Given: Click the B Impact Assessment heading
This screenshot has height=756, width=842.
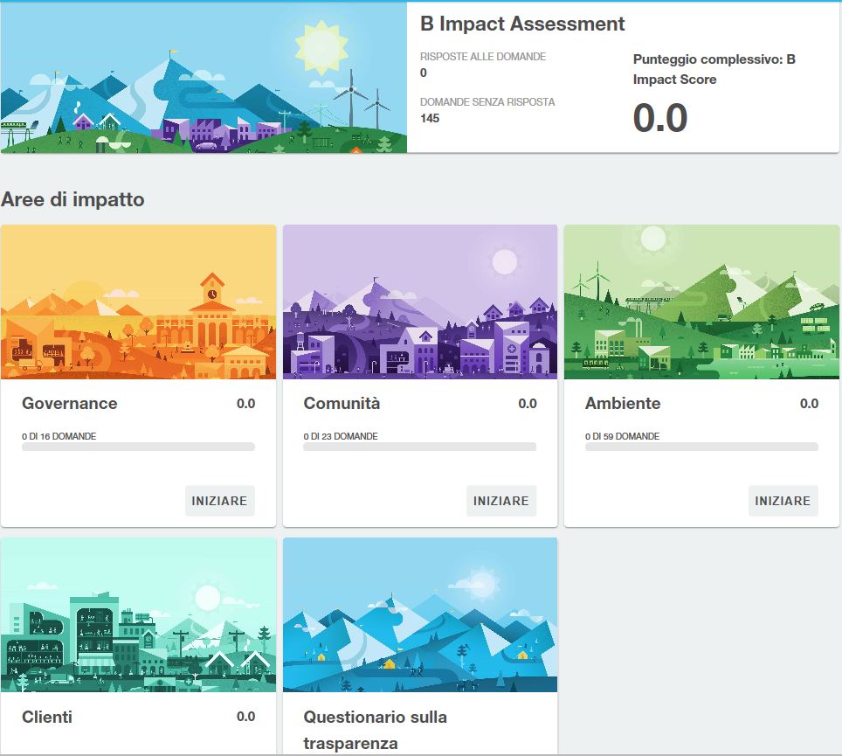Looking at the screenshot, I should [x=522, y=24].
